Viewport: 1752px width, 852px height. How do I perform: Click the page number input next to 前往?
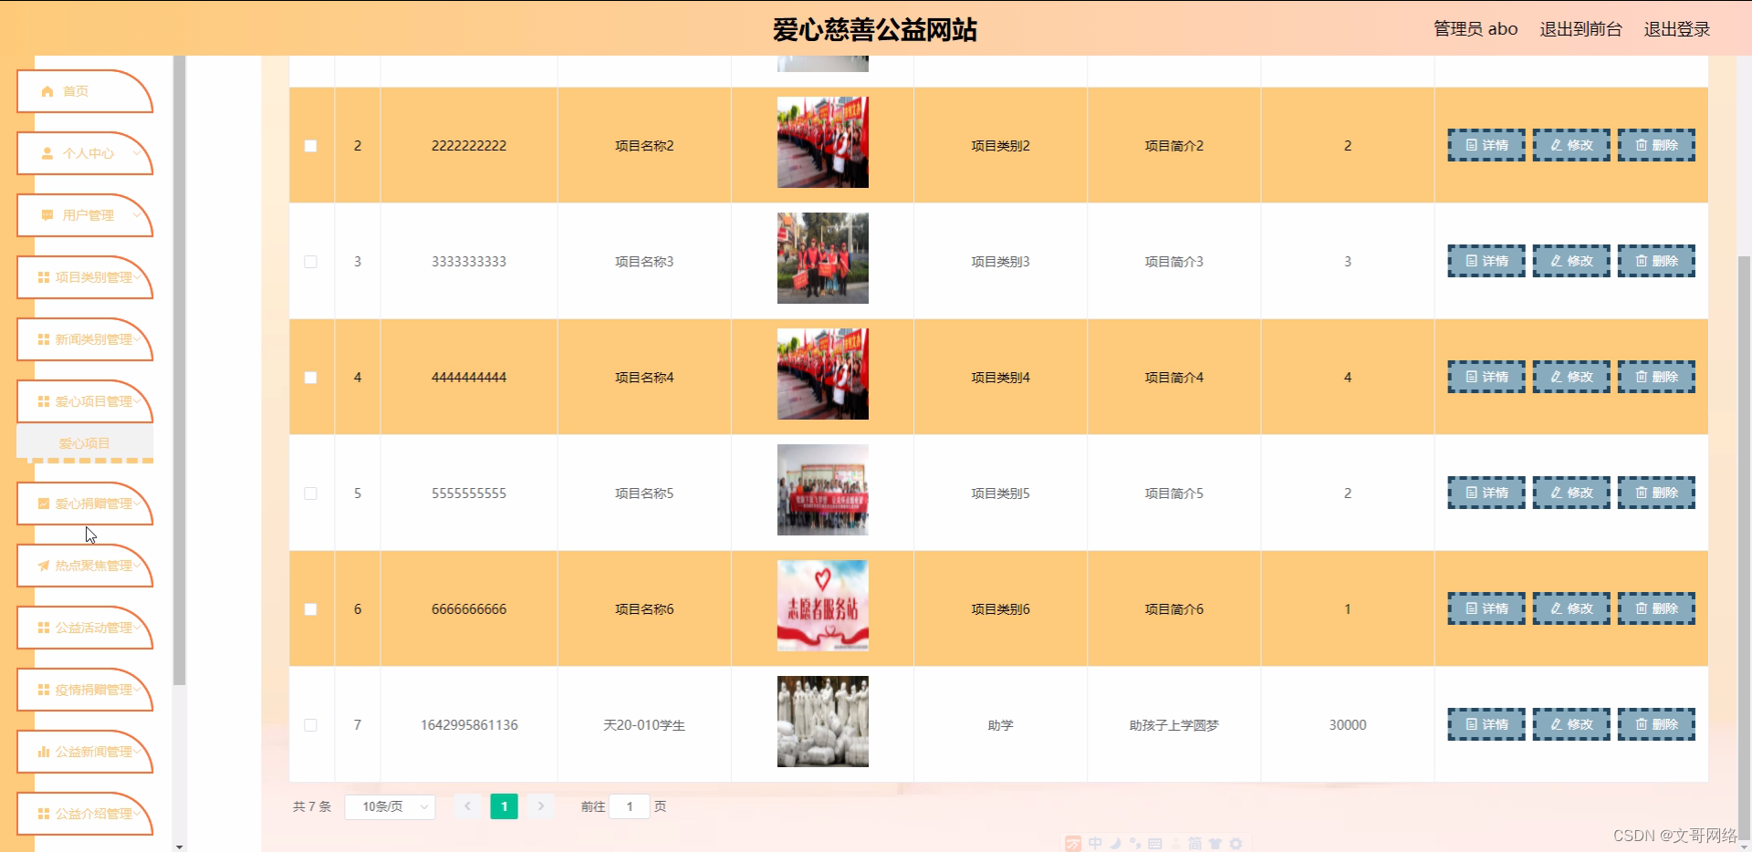(630, 806)
